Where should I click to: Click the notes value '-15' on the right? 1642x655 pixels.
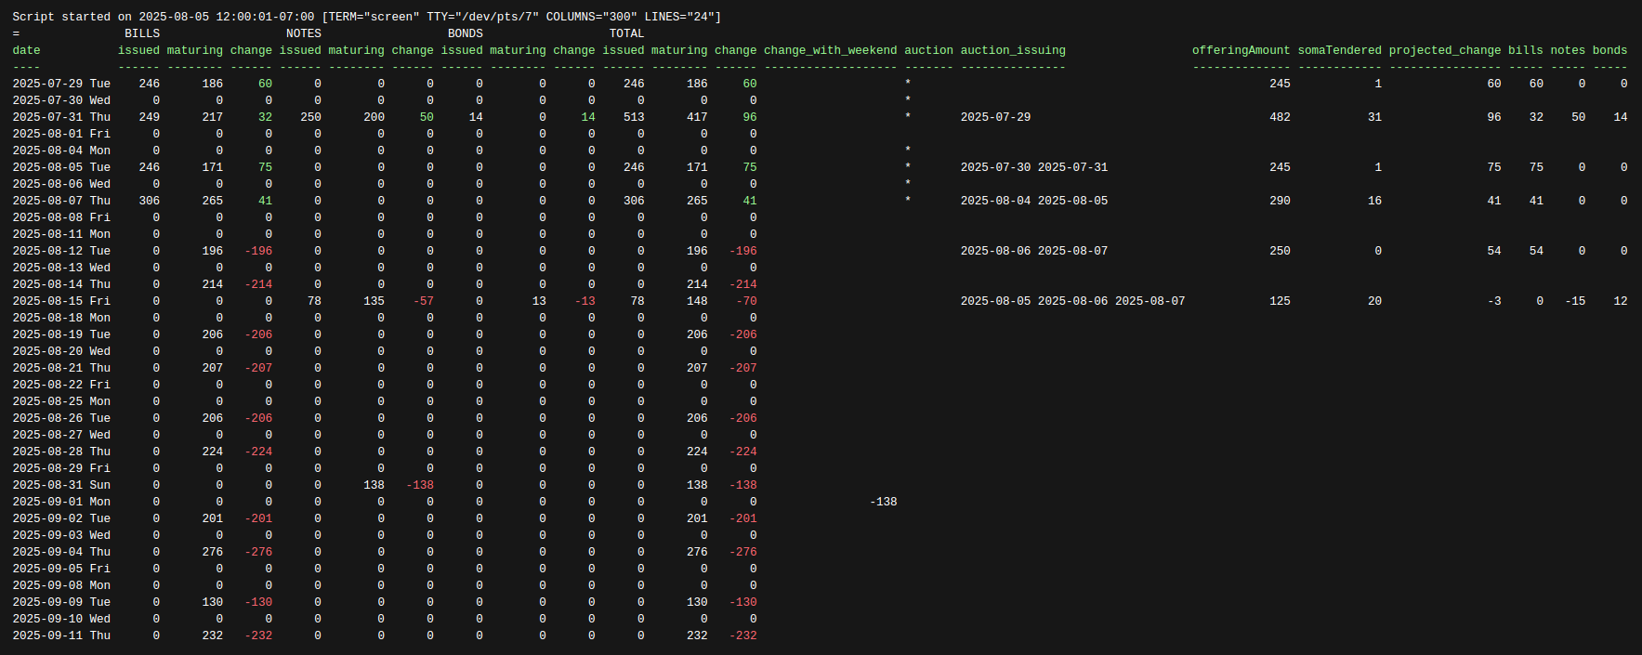[x=1575, y=301]
